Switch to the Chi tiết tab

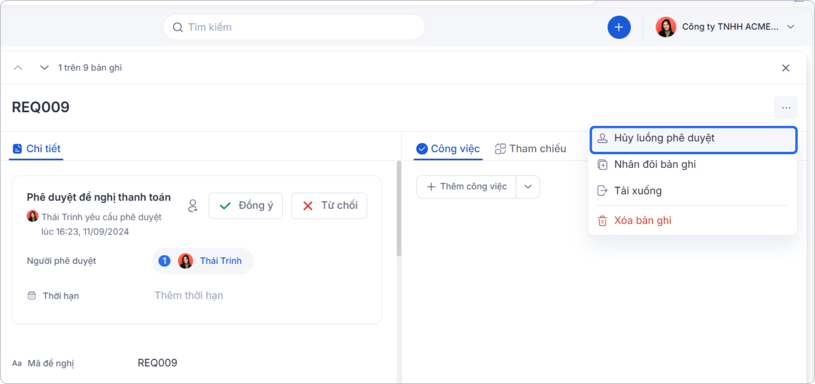37,149
